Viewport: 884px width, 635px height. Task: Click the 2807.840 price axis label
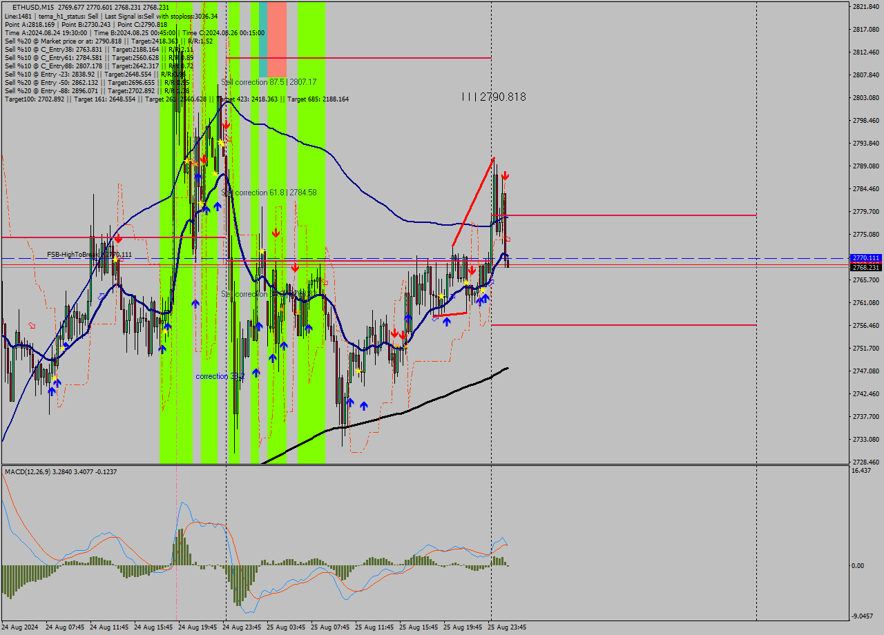865,75
